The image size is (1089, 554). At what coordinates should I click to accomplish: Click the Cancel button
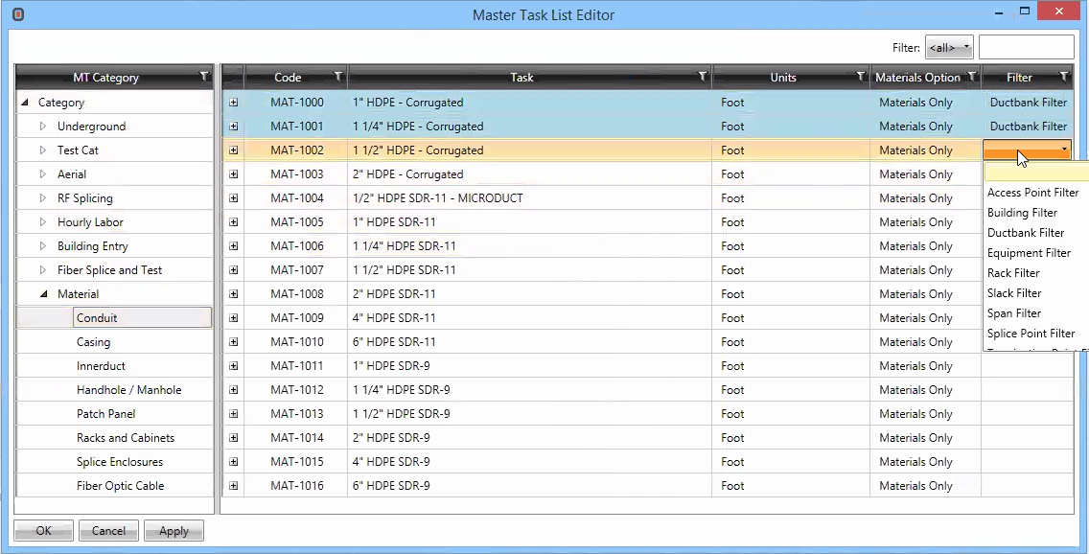[x=108, y=530]
